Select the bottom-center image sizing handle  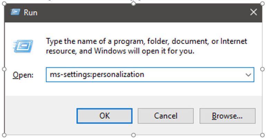click(133, 135)
